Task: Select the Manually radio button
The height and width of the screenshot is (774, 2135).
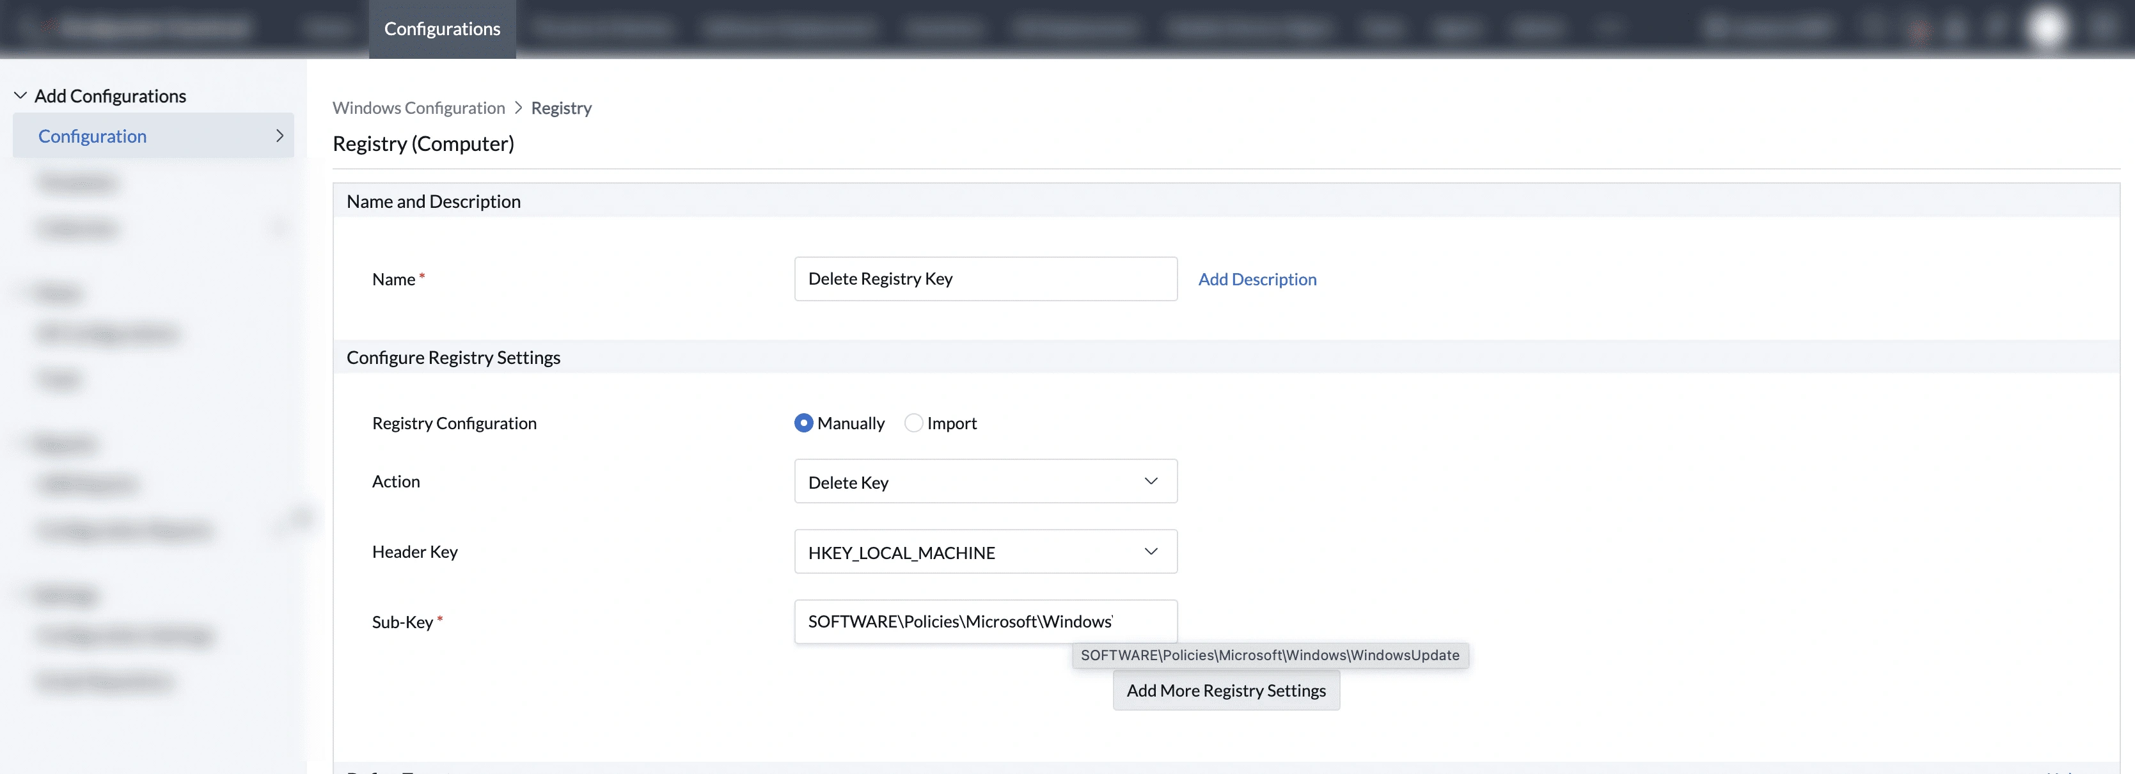Action: click(x=803, y=423)
